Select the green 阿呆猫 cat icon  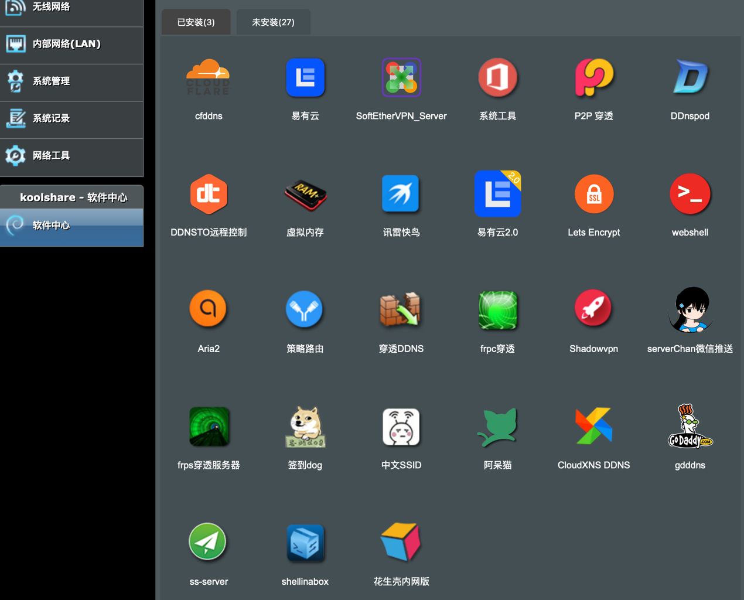click(497, 427)
